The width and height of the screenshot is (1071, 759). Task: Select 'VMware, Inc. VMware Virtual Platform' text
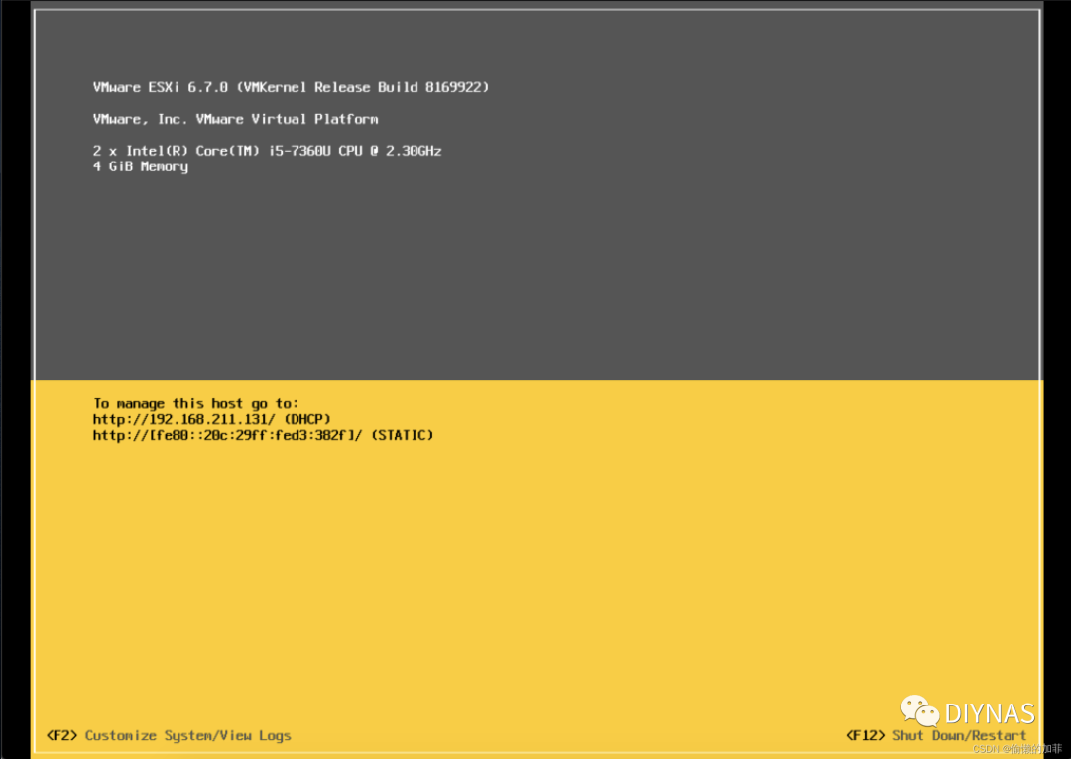pyautogui.click(x=236, y=119)
